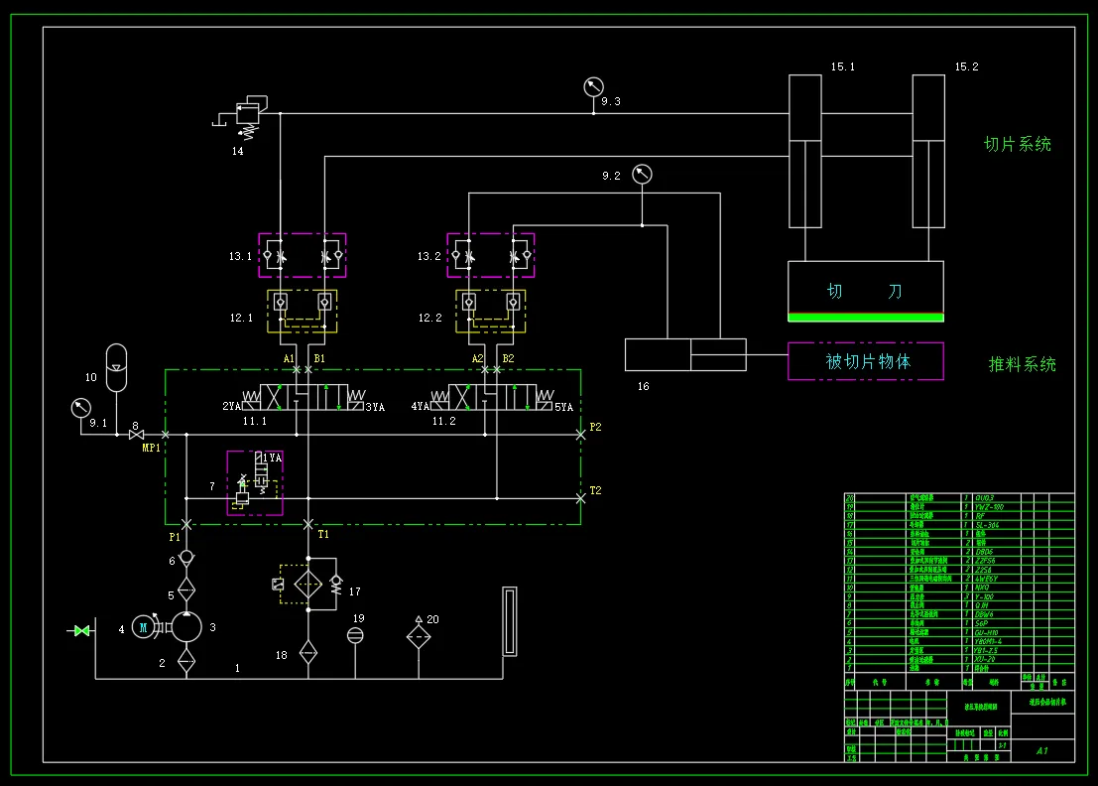Click pressure gauge symbol 9.2
The height and width of the screenshot is (786, 1098).
click(642, 174)
